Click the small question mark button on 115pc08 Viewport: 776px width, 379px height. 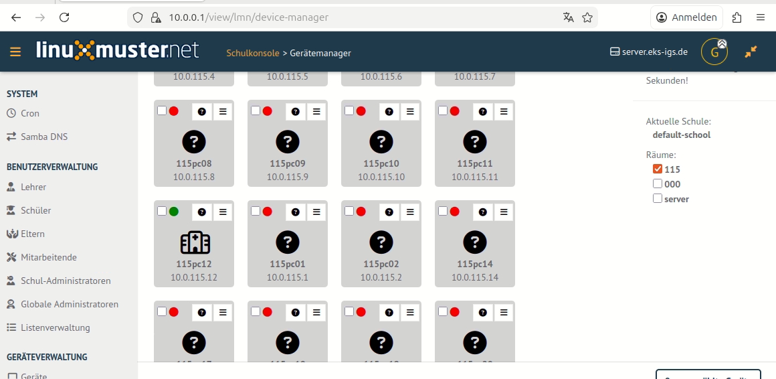[202, 112]
